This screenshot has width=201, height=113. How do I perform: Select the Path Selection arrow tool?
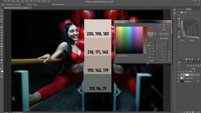point(2,54)
